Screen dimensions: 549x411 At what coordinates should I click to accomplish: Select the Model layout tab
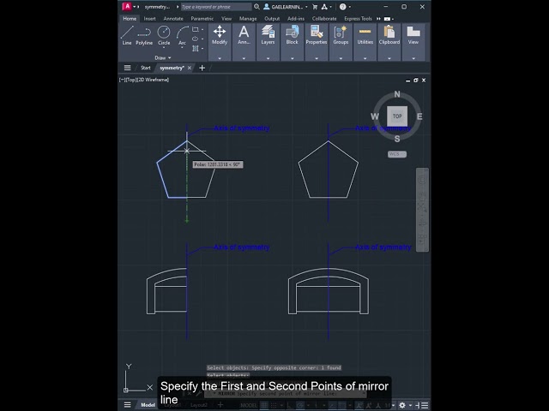click(x=148, y=405)
